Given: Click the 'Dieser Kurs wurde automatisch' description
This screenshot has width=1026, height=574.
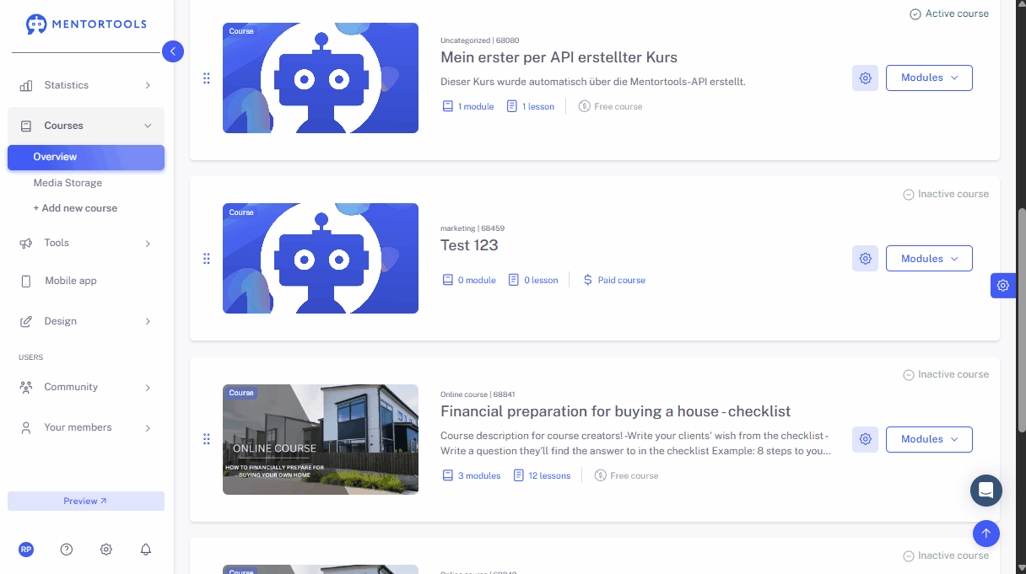Looking at the screenshot, I should pos(593,82).
